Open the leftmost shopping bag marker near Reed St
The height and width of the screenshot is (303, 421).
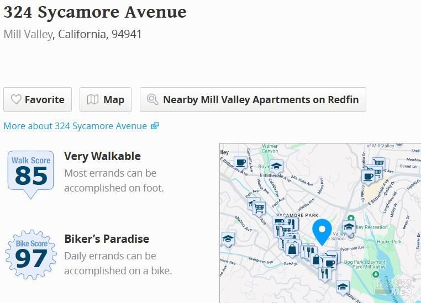tap(292, 249)
